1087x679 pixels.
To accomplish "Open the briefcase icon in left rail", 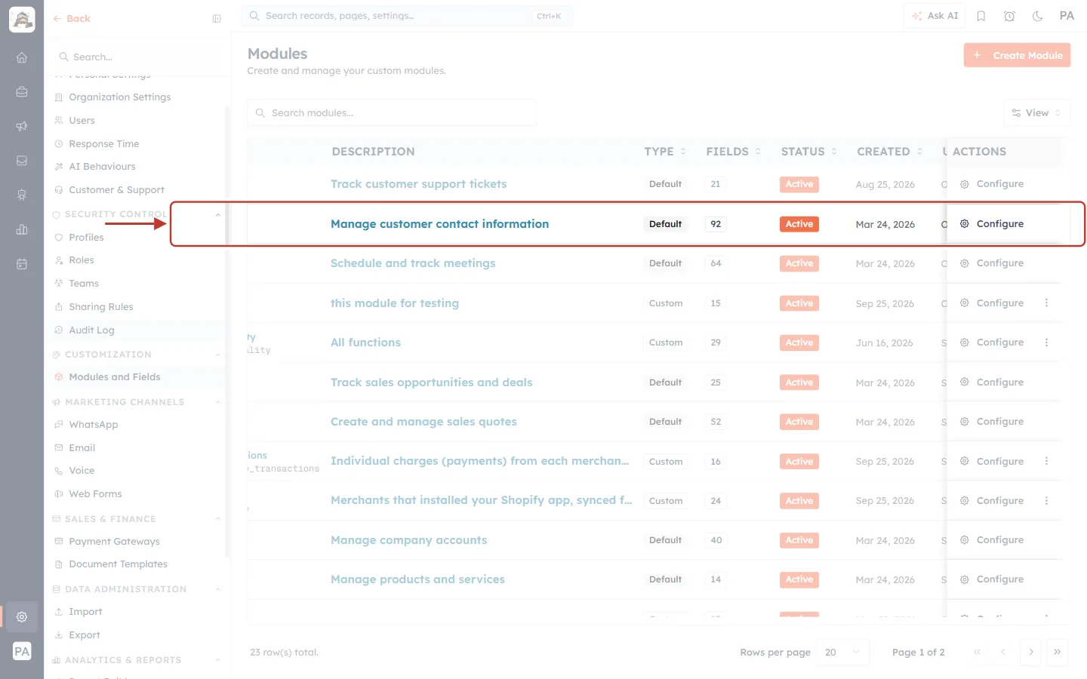I will [x=22, y=92].
